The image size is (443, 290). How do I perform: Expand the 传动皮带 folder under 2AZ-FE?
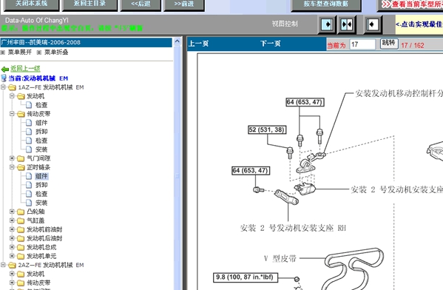pyautogui.click(x=12, y=283)
